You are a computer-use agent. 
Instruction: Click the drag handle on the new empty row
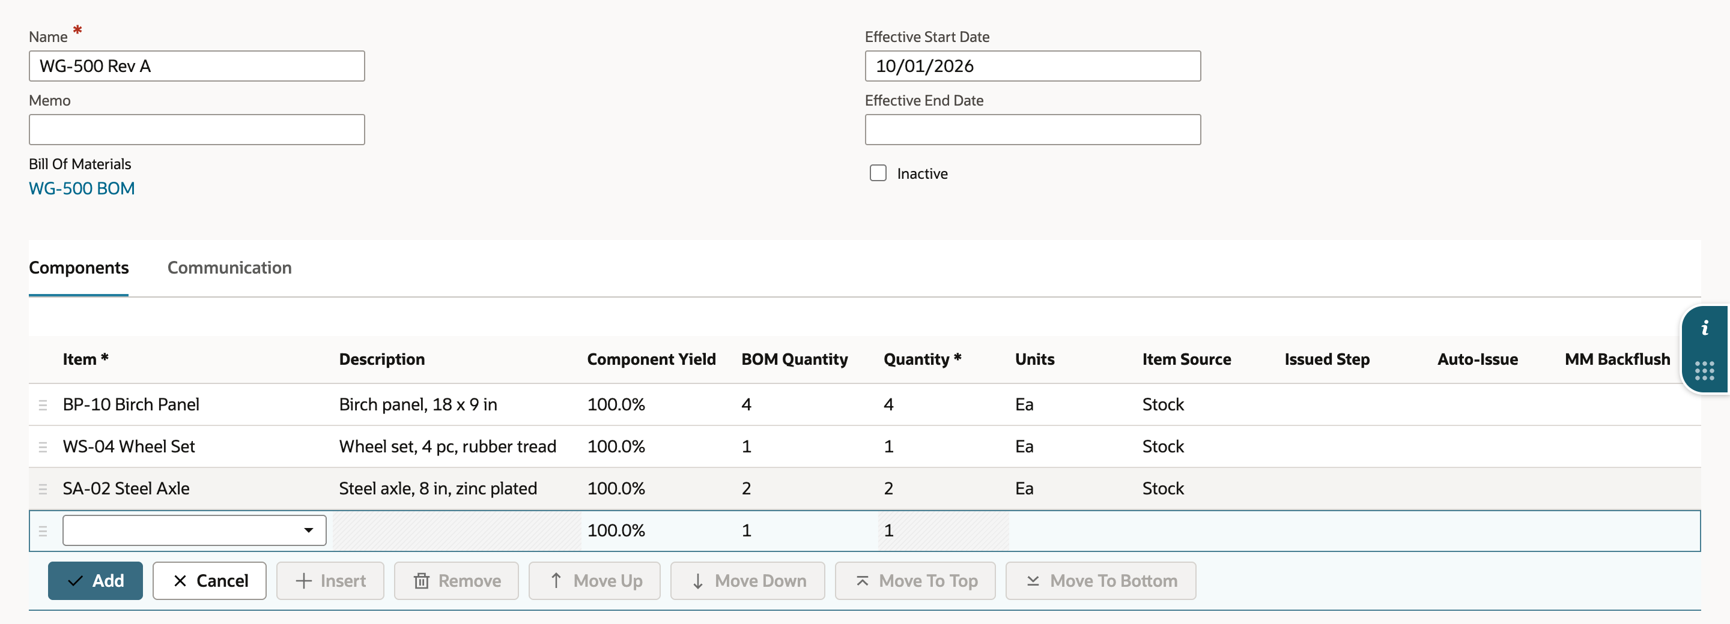[x=43, y=531]
